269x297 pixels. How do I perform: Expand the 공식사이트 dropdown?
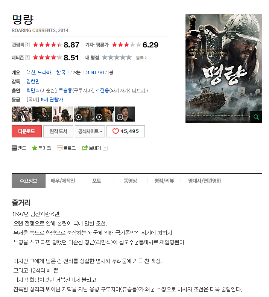coord(90,131)
